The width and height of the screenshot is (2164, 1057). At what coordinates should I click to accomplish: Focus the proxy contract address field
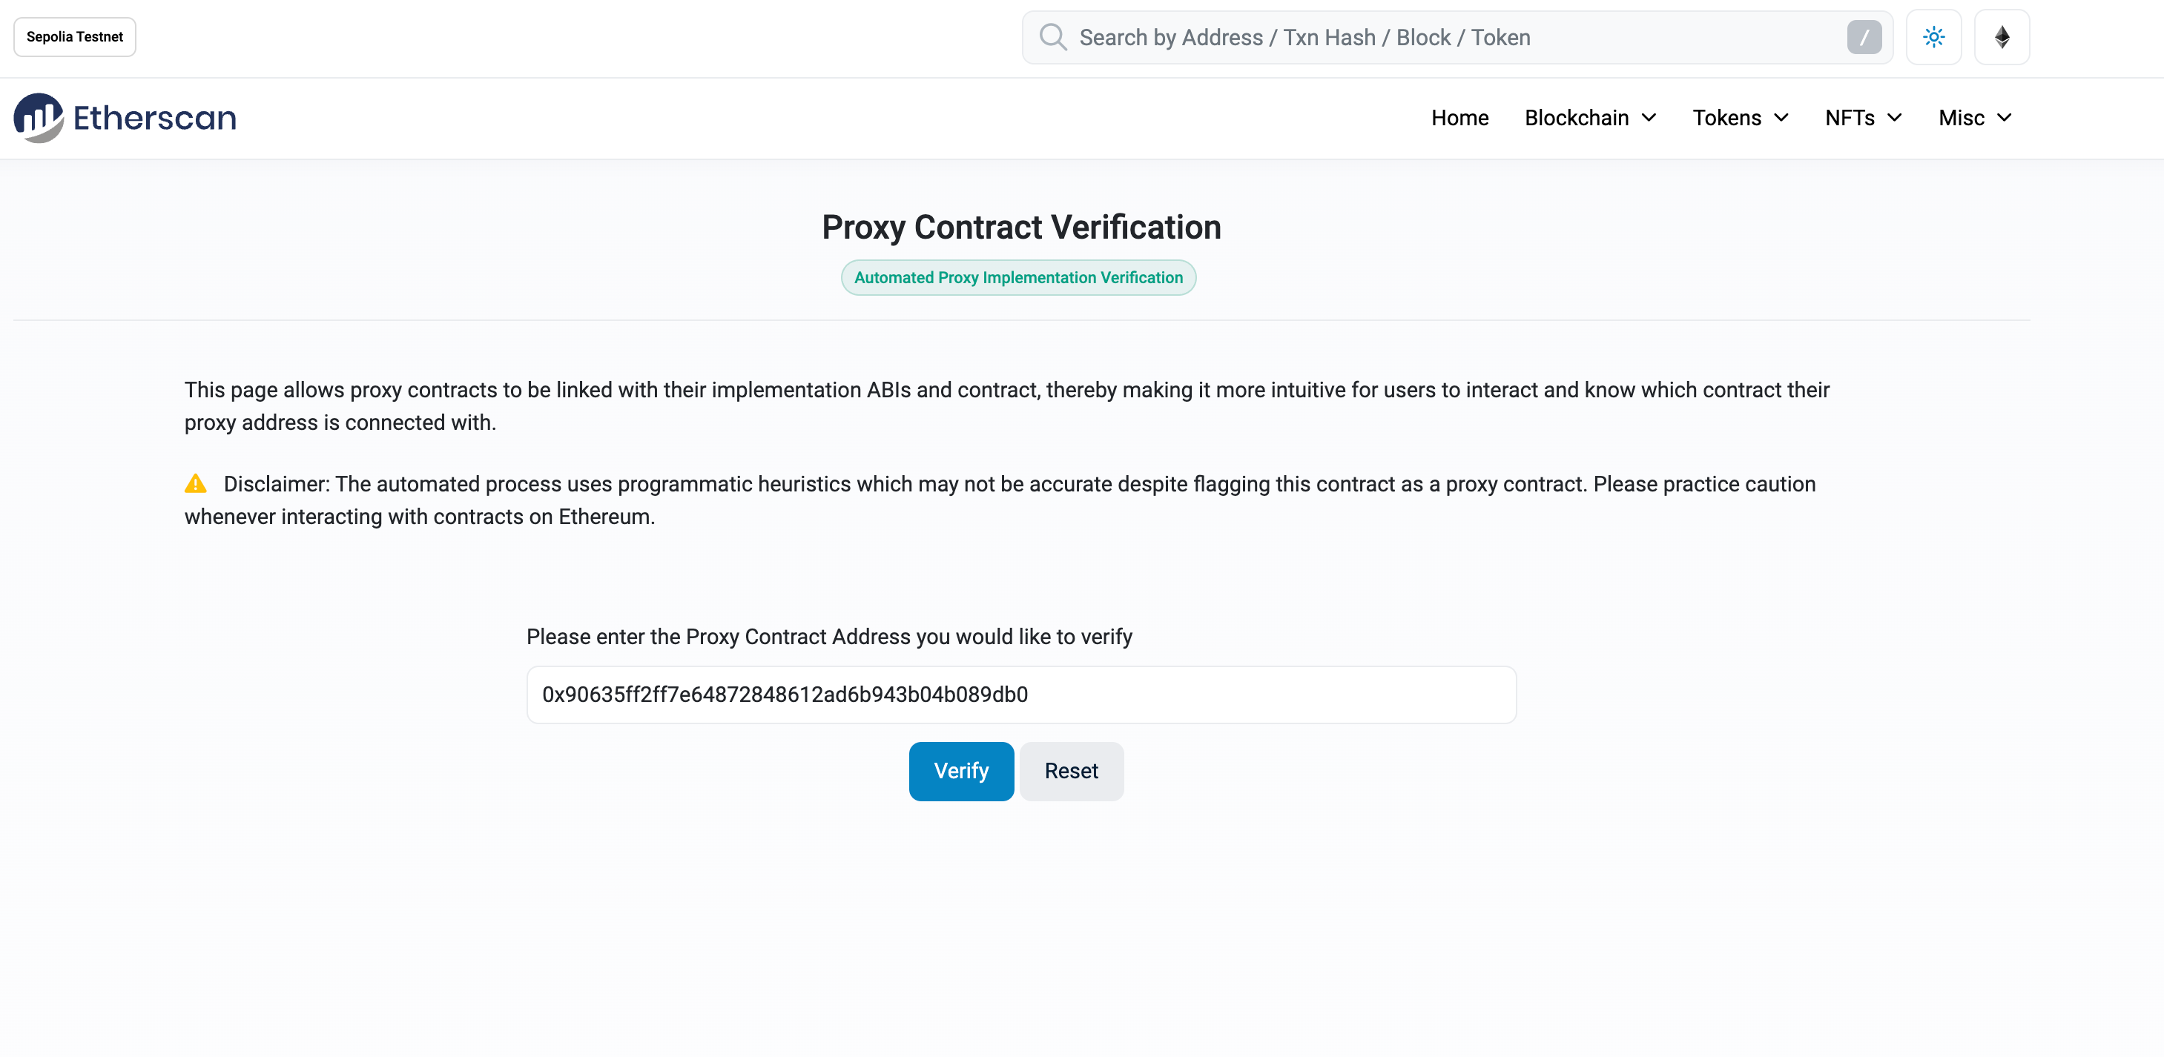pyautogui.click(x=1020, y=695)
